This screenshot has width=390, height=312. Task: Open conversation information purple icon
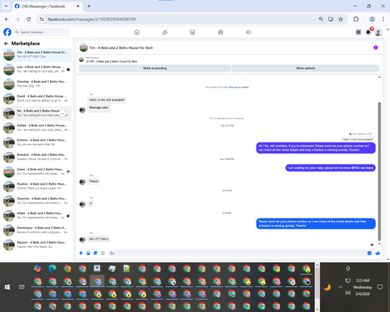pyautogui.click(x=375, y=48)
